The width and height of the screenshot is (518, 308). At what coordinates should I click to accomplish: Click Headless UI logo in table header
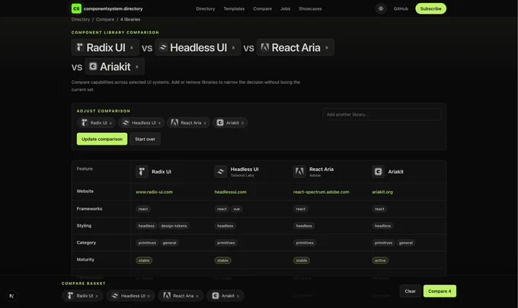pos(220,171)
